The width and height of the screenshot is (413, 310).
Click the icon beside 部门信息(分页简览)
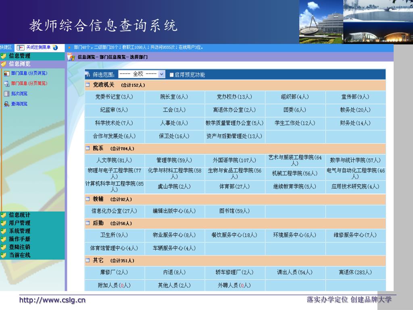(x=6, y=84)
